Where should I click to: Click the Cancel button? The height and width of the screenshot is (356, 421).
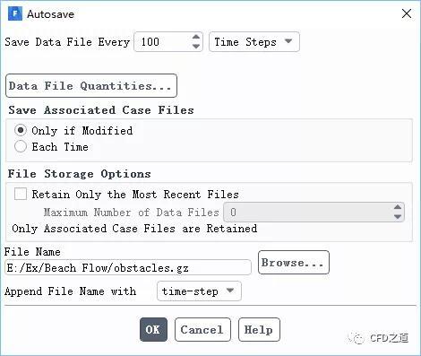(x=202, y=330)
